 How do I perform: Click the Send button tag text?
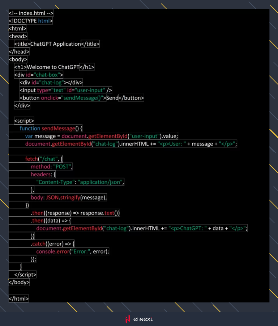tap(112, 98)
